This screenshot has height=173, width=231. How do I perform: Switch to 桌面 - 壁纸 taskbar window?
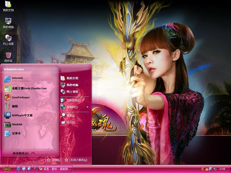pyautogui.click(x=55, y=169)
